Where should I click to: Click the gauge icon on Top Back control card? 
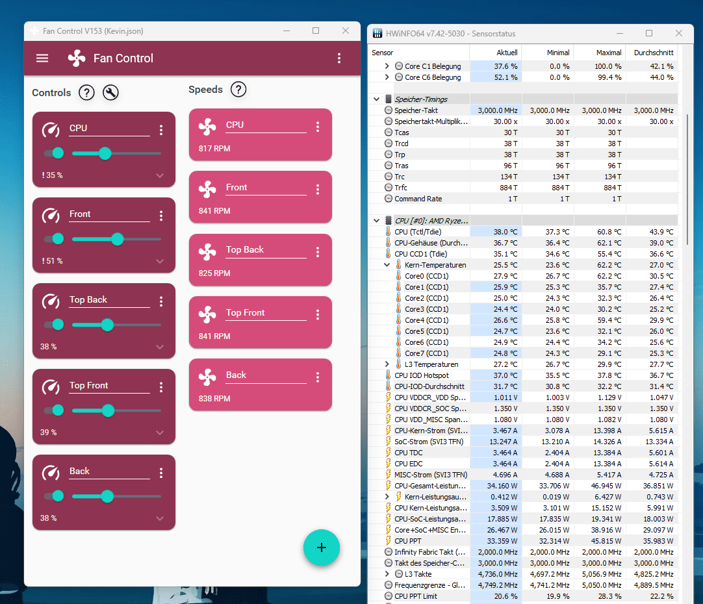pyautogui.click(x=51, y=301)
